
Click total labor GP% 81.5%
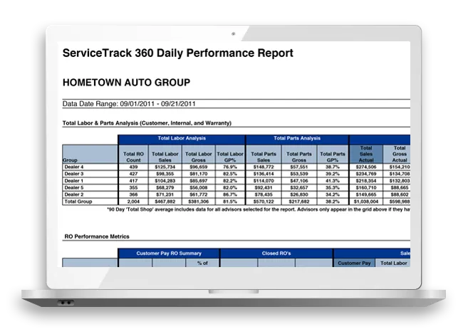click(x=230, y=202)
